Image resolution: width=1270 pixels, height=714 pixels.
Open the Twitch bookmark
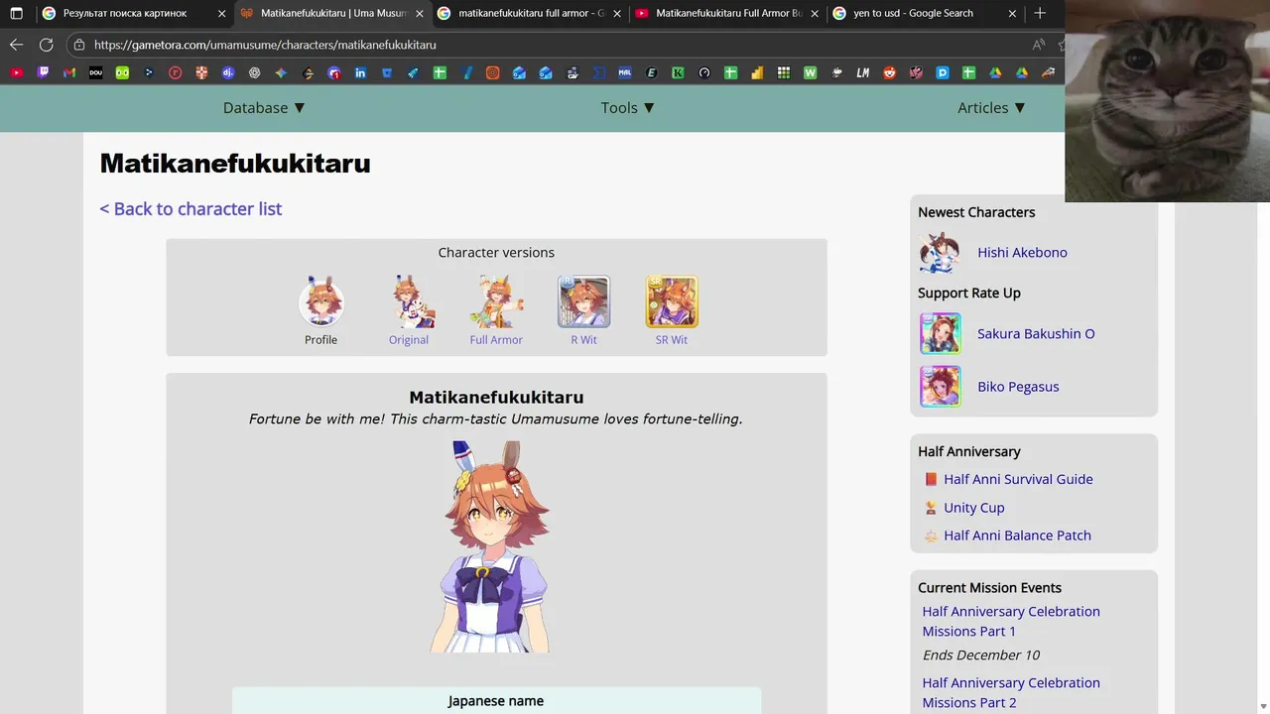[43, 72]
